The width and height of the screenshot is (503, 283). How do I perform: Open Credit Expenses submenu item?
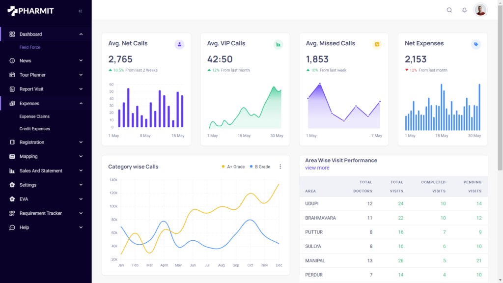click(35, 129)
